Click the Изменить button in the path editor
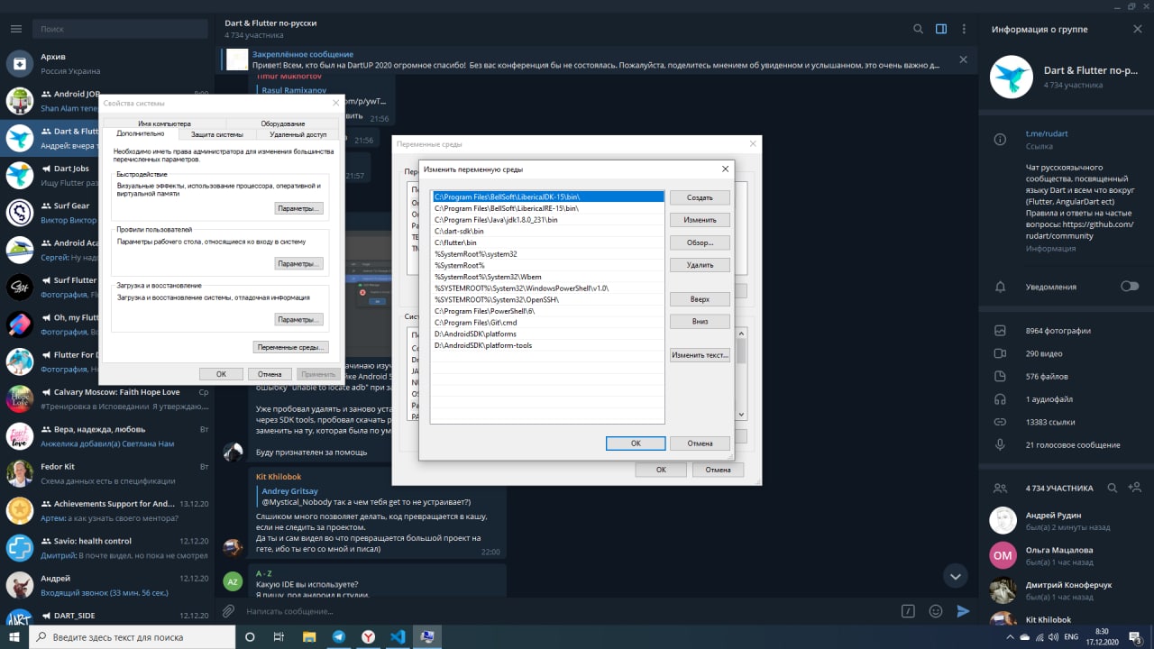This screenshot has height=649, width=1154. 700,220
